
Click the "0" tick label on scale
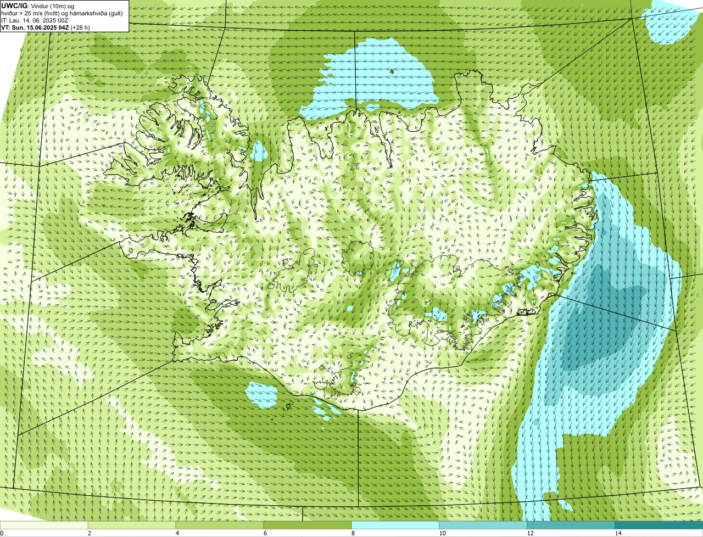pos(2,533)
